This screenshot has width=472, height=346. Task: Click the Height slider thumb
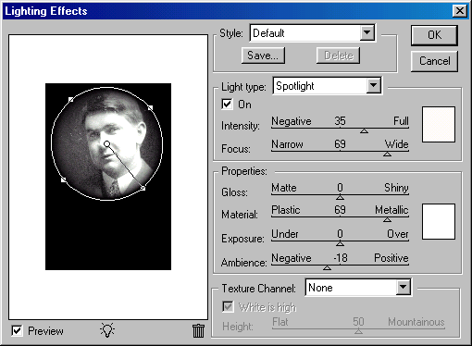pos(358,331)
